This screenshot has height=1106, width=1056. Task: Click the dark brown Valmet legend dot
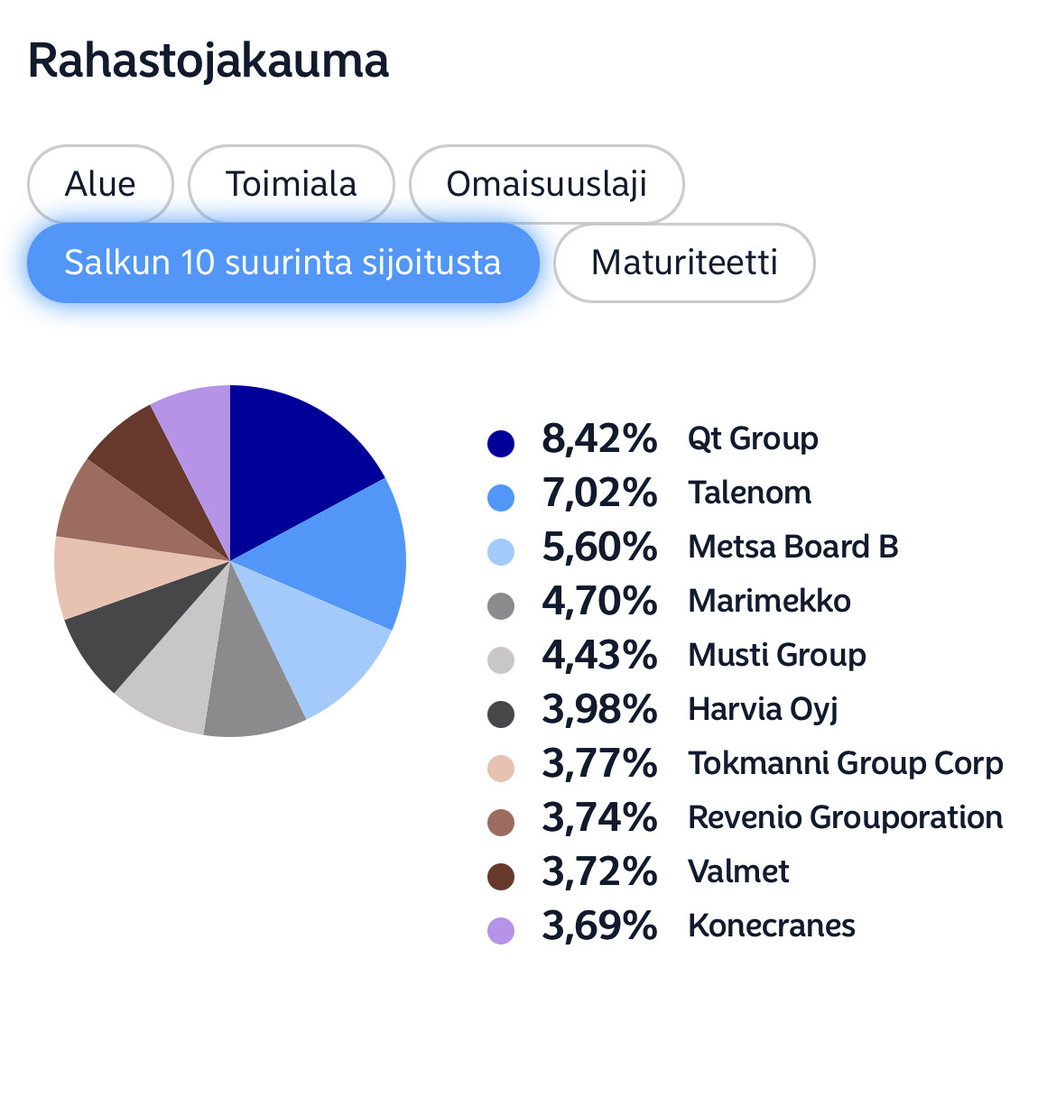(501, 876)
